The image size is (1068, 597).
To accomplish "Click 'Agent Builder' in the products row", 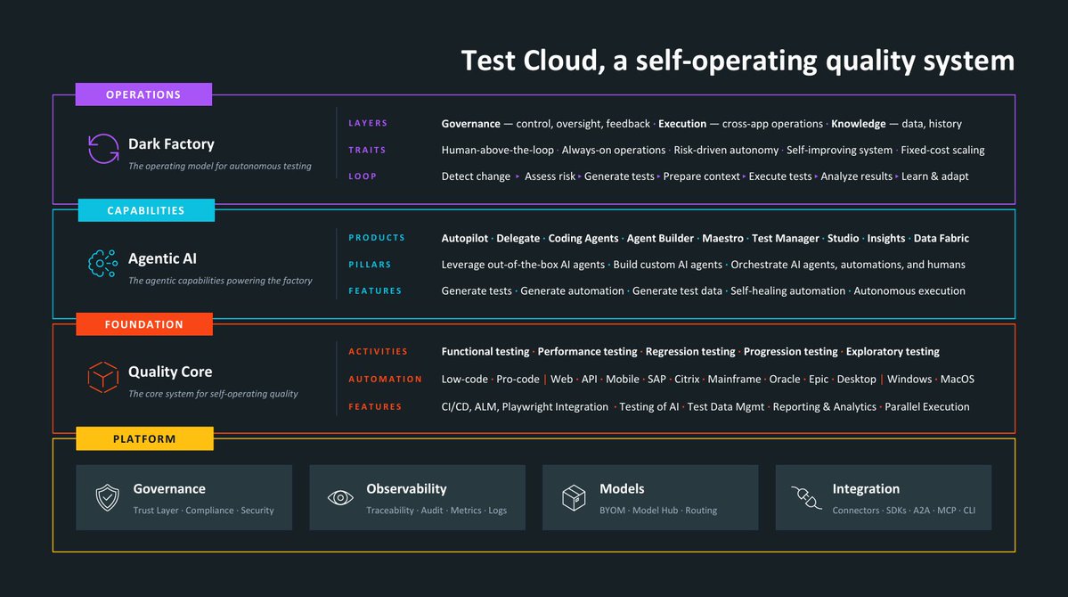I will pyautogui.click(x=660, y=238).
